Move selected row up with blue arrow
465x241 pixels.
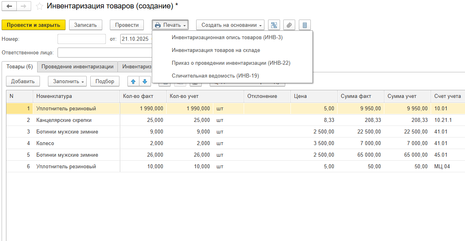[133, 81]
